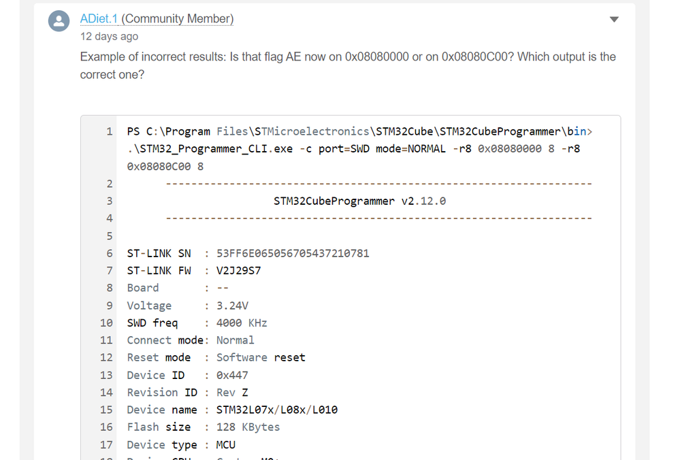Screen dimensions: 680x460
Task: Click the ST-LINK FW version V2J29S7
Action: 238,271
